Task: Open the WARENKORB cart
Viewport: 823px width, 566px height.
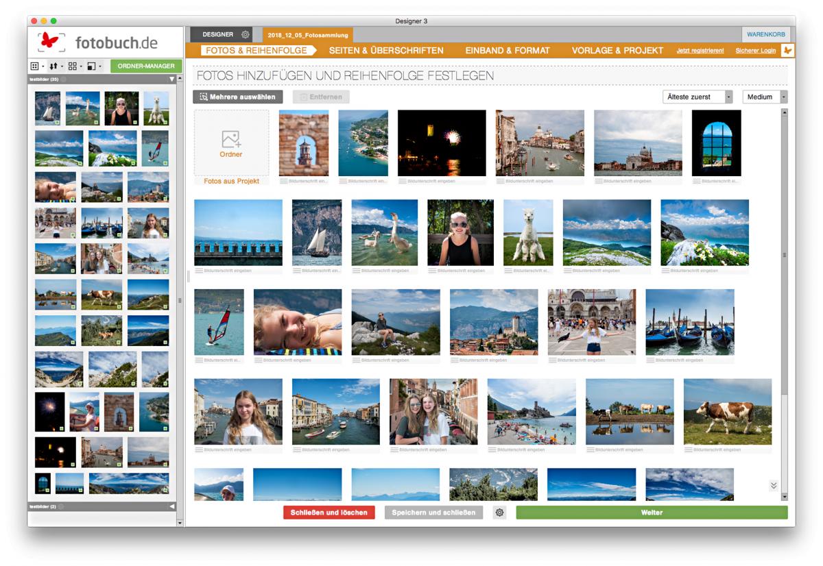Action: (x=765, y=34)
